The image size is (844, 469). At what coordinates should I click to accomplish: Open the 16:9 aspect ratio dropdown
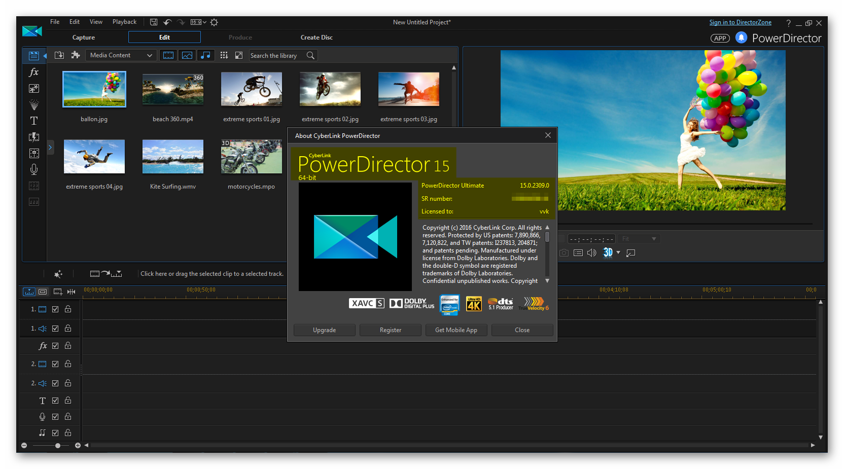coord(198,22)
